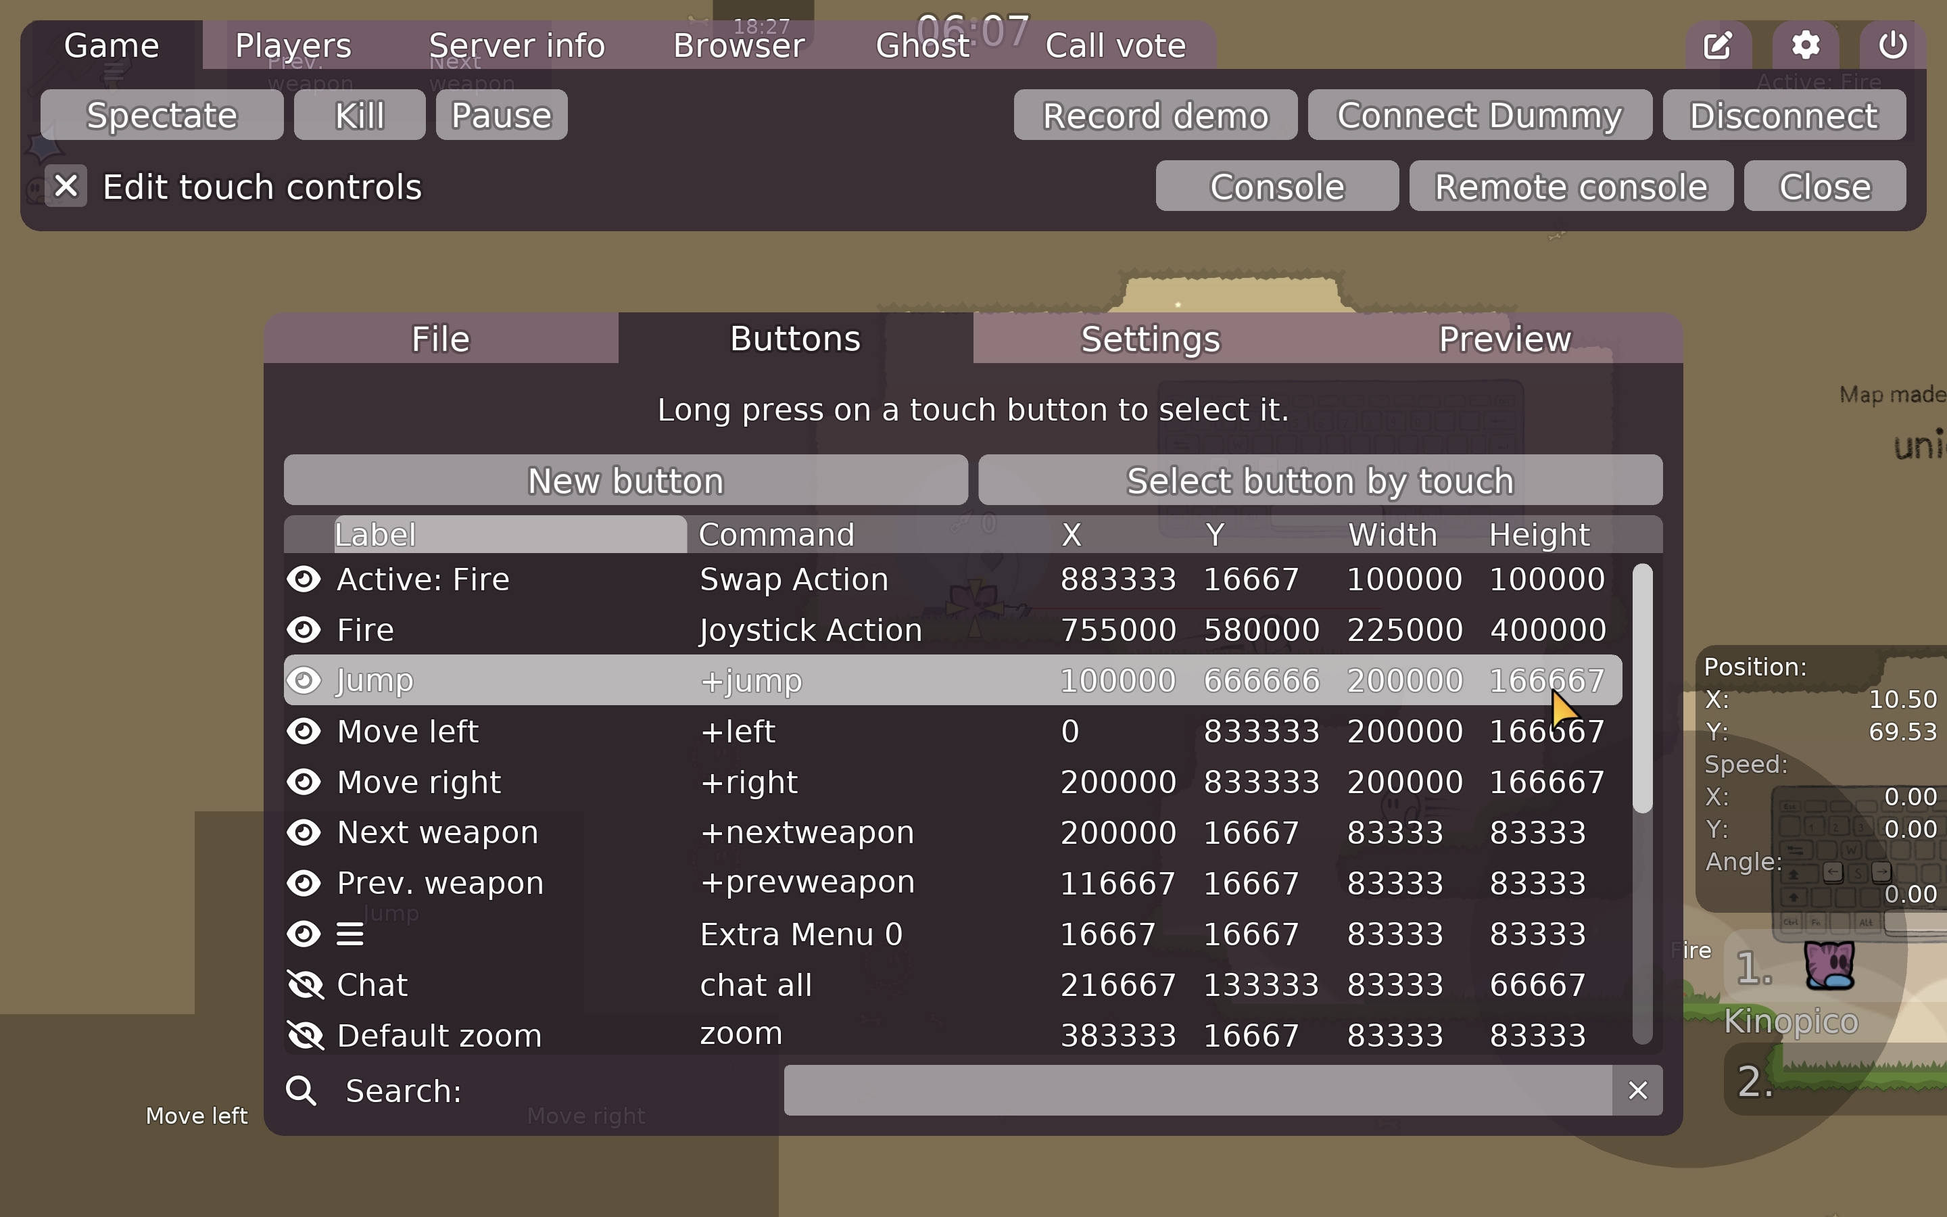Open the Ghost menu
The image size is (1947, 1217).
pyautogui.click(x=922, y=46)
